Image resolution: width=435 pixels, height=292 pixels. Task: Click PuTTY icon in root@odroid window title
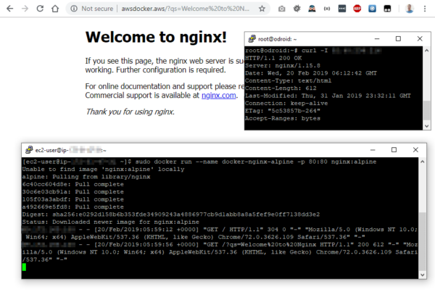coord(252,39)
